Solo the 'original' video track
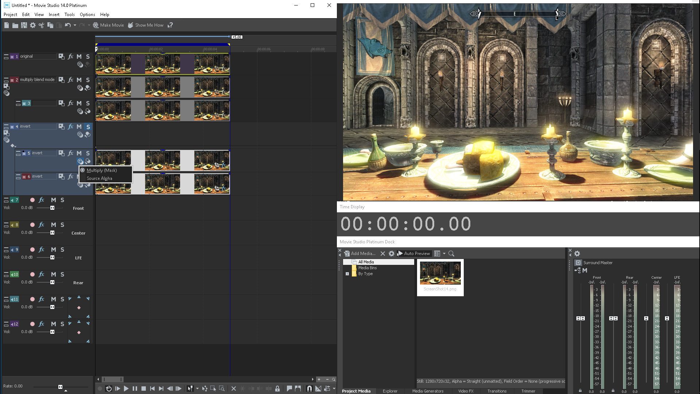This screenshot has width=700, height=394. [x=88, y=57]
